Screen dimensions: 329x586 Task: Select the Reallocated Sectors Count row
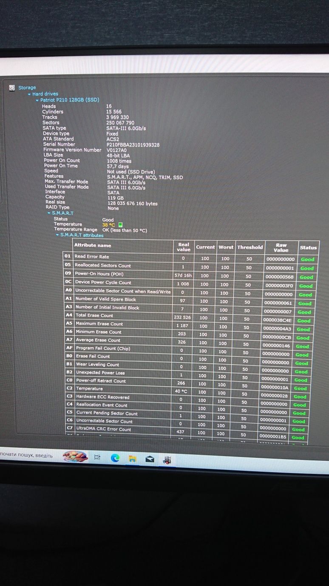[190, 266]
